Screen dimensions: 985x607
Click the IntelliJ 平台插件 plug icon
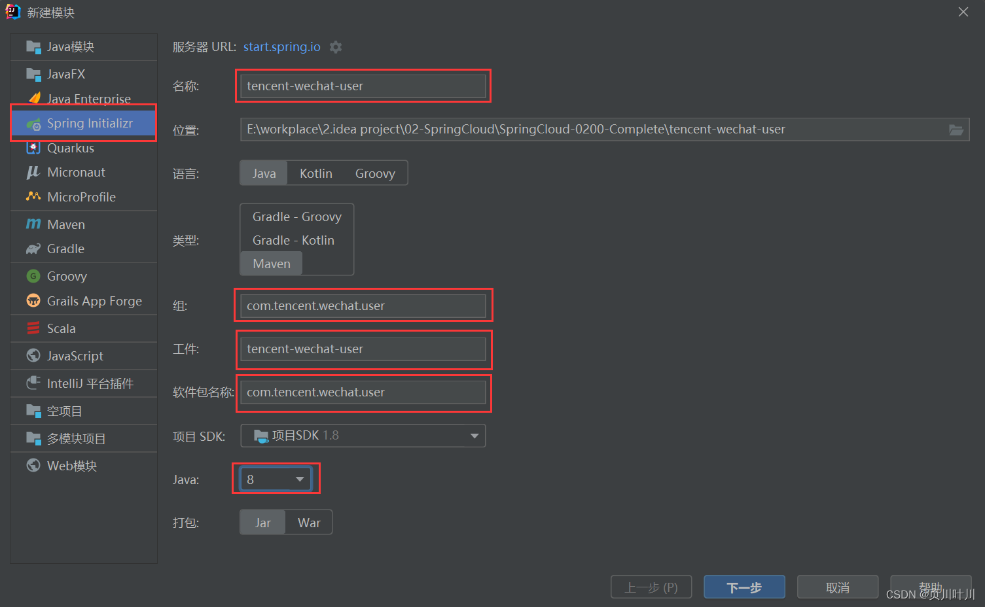33,383
